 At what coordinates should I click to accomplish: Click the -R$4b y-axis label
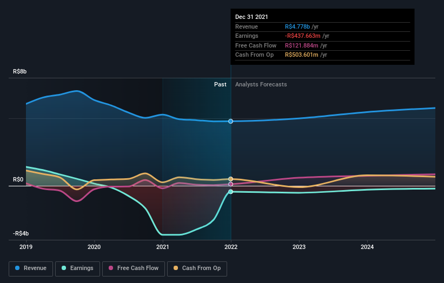(x=21, y=233)
